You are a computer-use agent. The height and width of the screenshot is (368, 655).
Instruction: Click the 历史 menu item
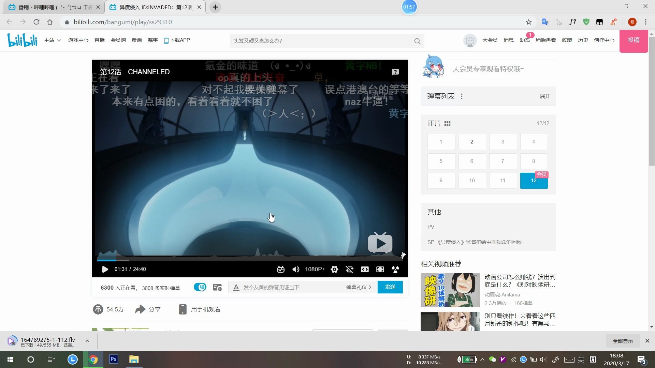click(x=583, y=40)
